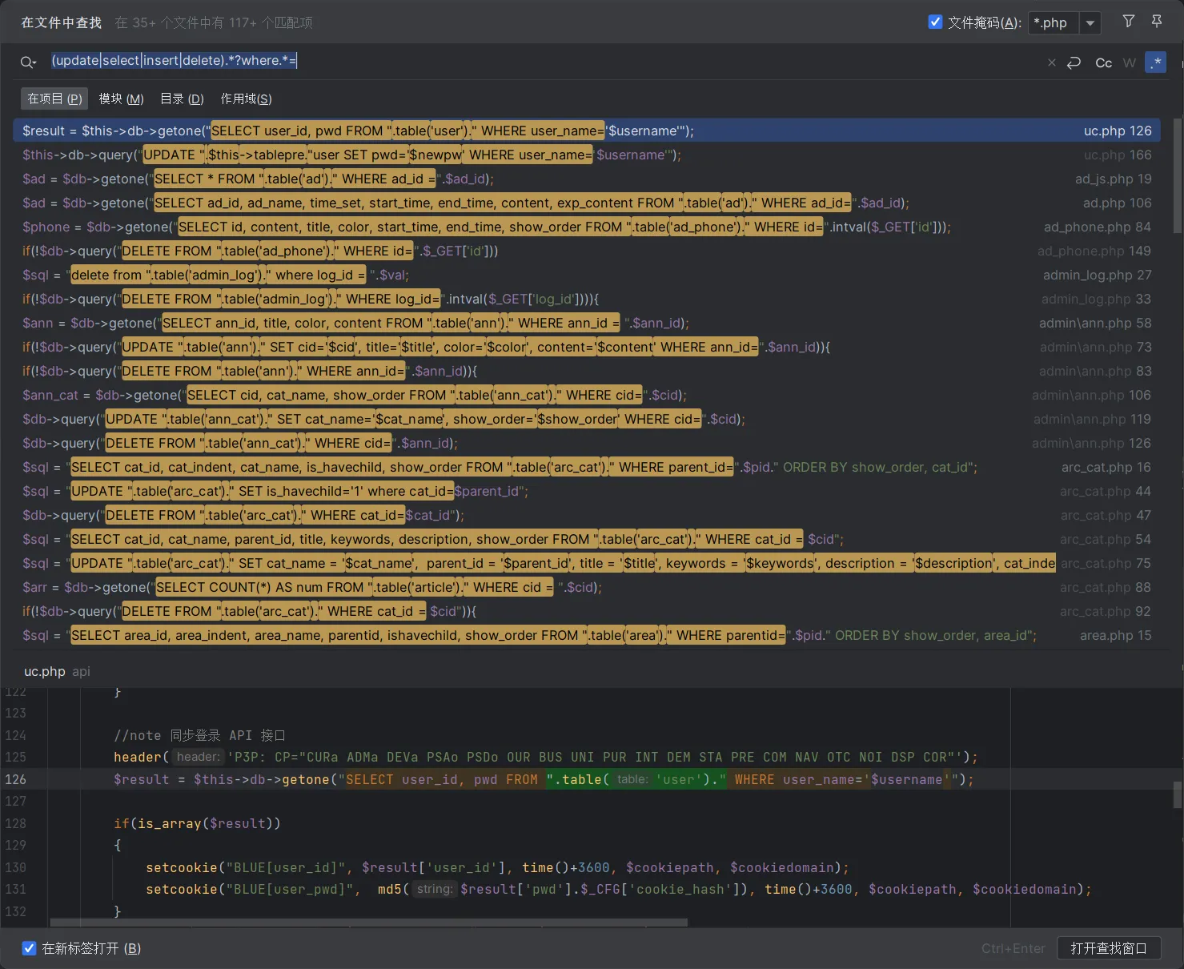This screenshot has width=1184, height=969.
Task: Clear the search query text
Action: tap(1051, 62)
